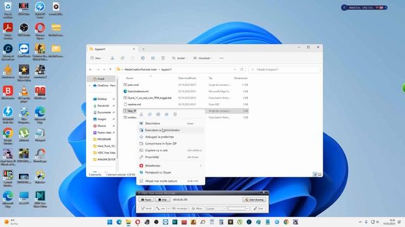The height and width of the screenshot is (227, 405).
Task: Open Nou (New) dropdown in Explorer
Action: [97, 58]
